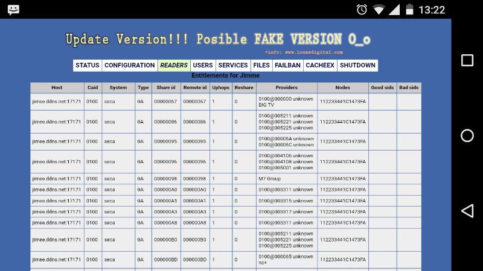Open the CONFIGURATION menu tab
483x271 pixels.
(129, 66)
